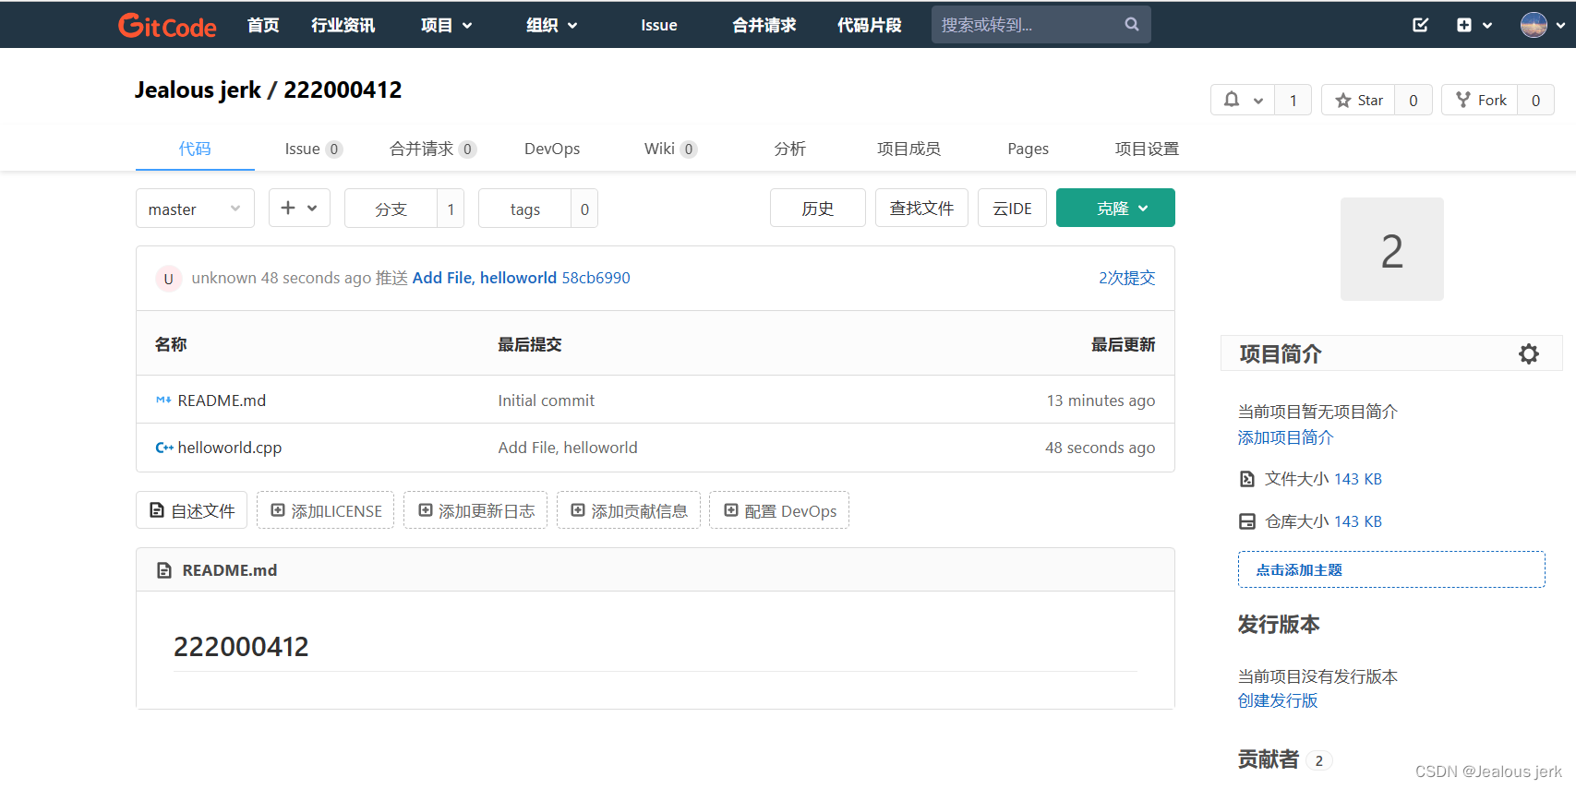Open the master branch selector

(195, 209)
